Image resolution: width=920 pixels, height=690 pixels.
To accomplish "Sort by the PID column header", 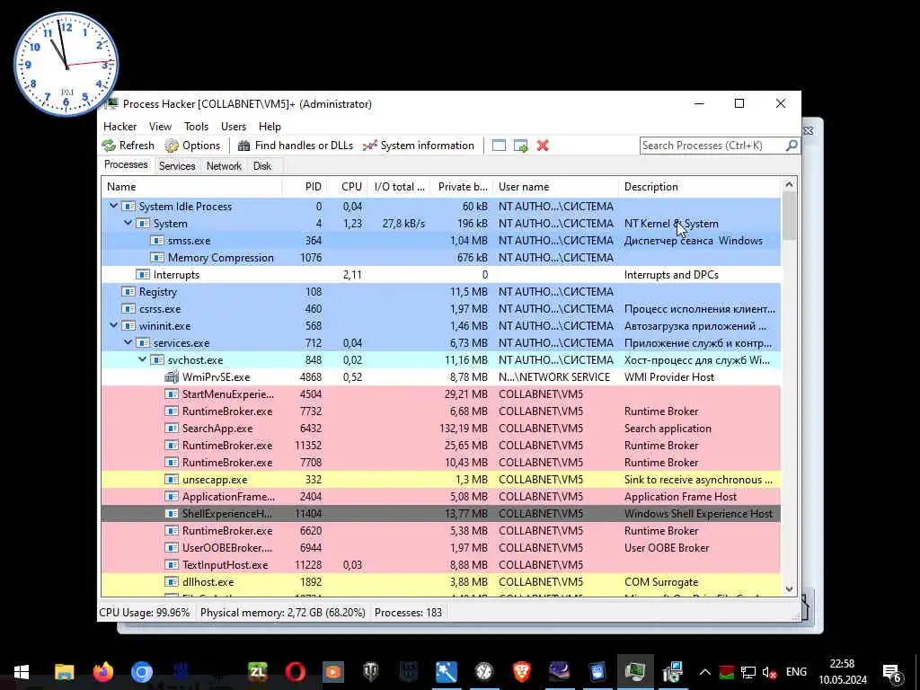I will tap(304, 187).
